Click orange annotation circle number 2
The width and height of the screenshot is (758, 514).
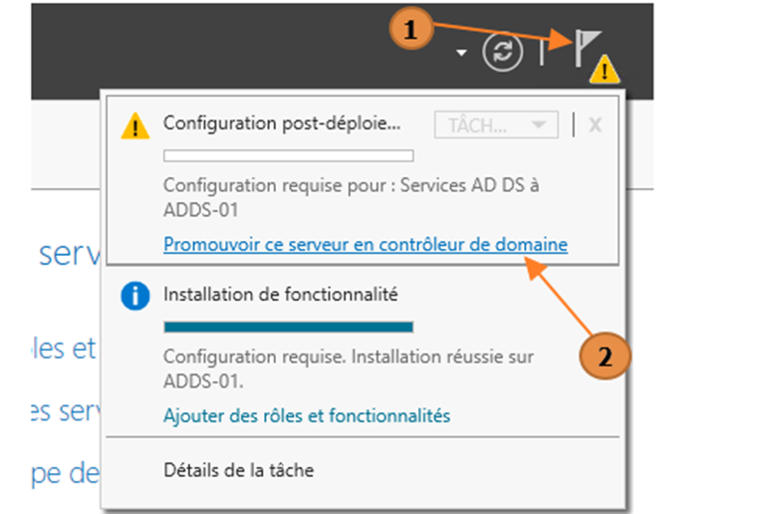pos(605,357)
